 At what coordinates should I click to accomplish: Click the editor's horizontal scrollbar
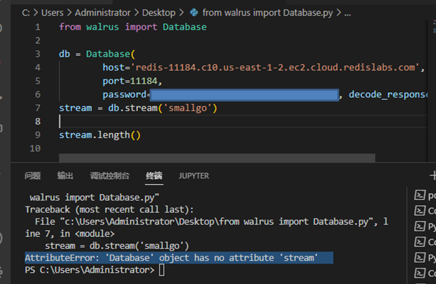[217, 157]
